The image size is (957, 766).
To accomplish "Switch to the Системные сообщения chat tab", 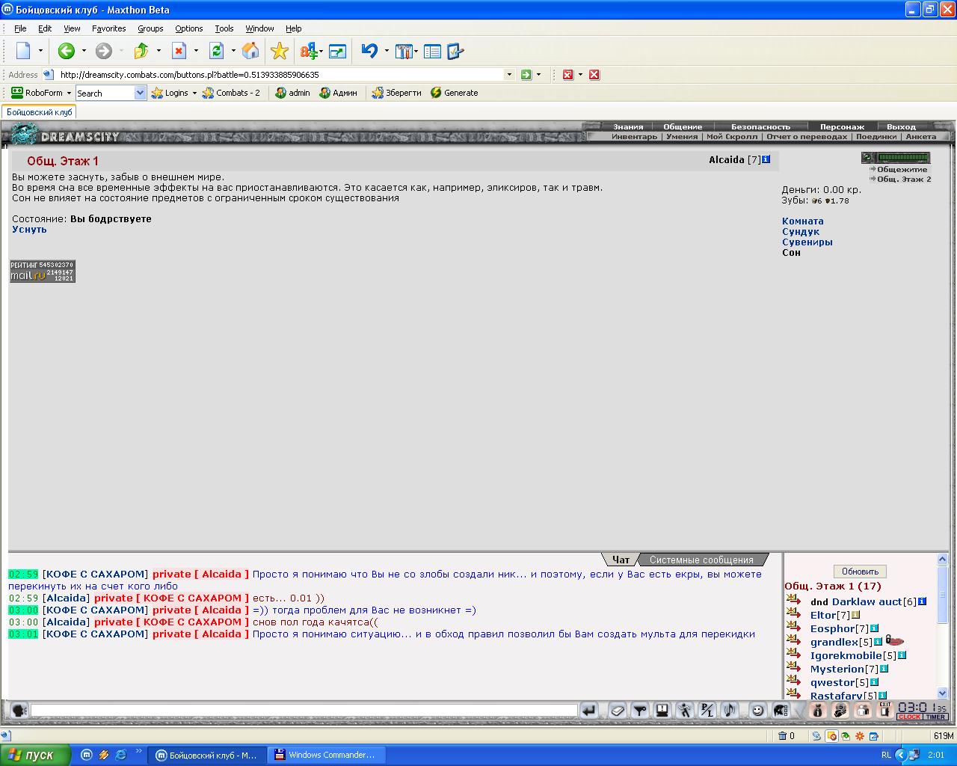I will (x=701, y=560).
